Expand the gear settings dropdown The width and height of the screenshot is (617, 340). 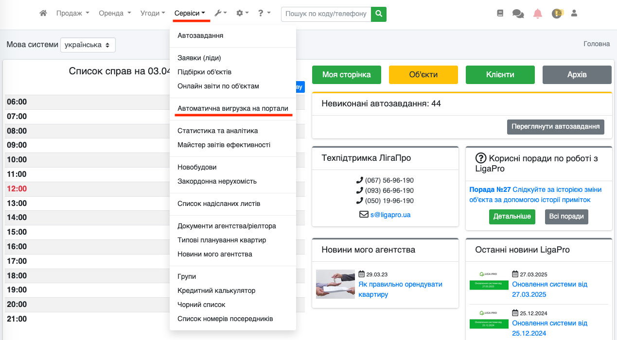click(x=242, y=14)
